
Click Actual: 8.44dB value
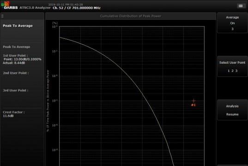(x=14, y=63)
